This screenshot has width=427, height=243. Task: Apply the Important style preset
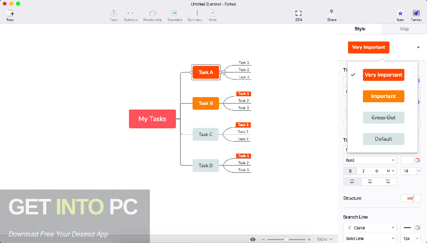click(x=383, y=96)
